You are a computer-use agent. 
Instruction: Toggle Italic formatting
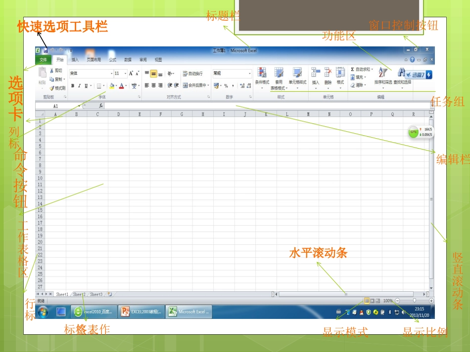[79, 86]
